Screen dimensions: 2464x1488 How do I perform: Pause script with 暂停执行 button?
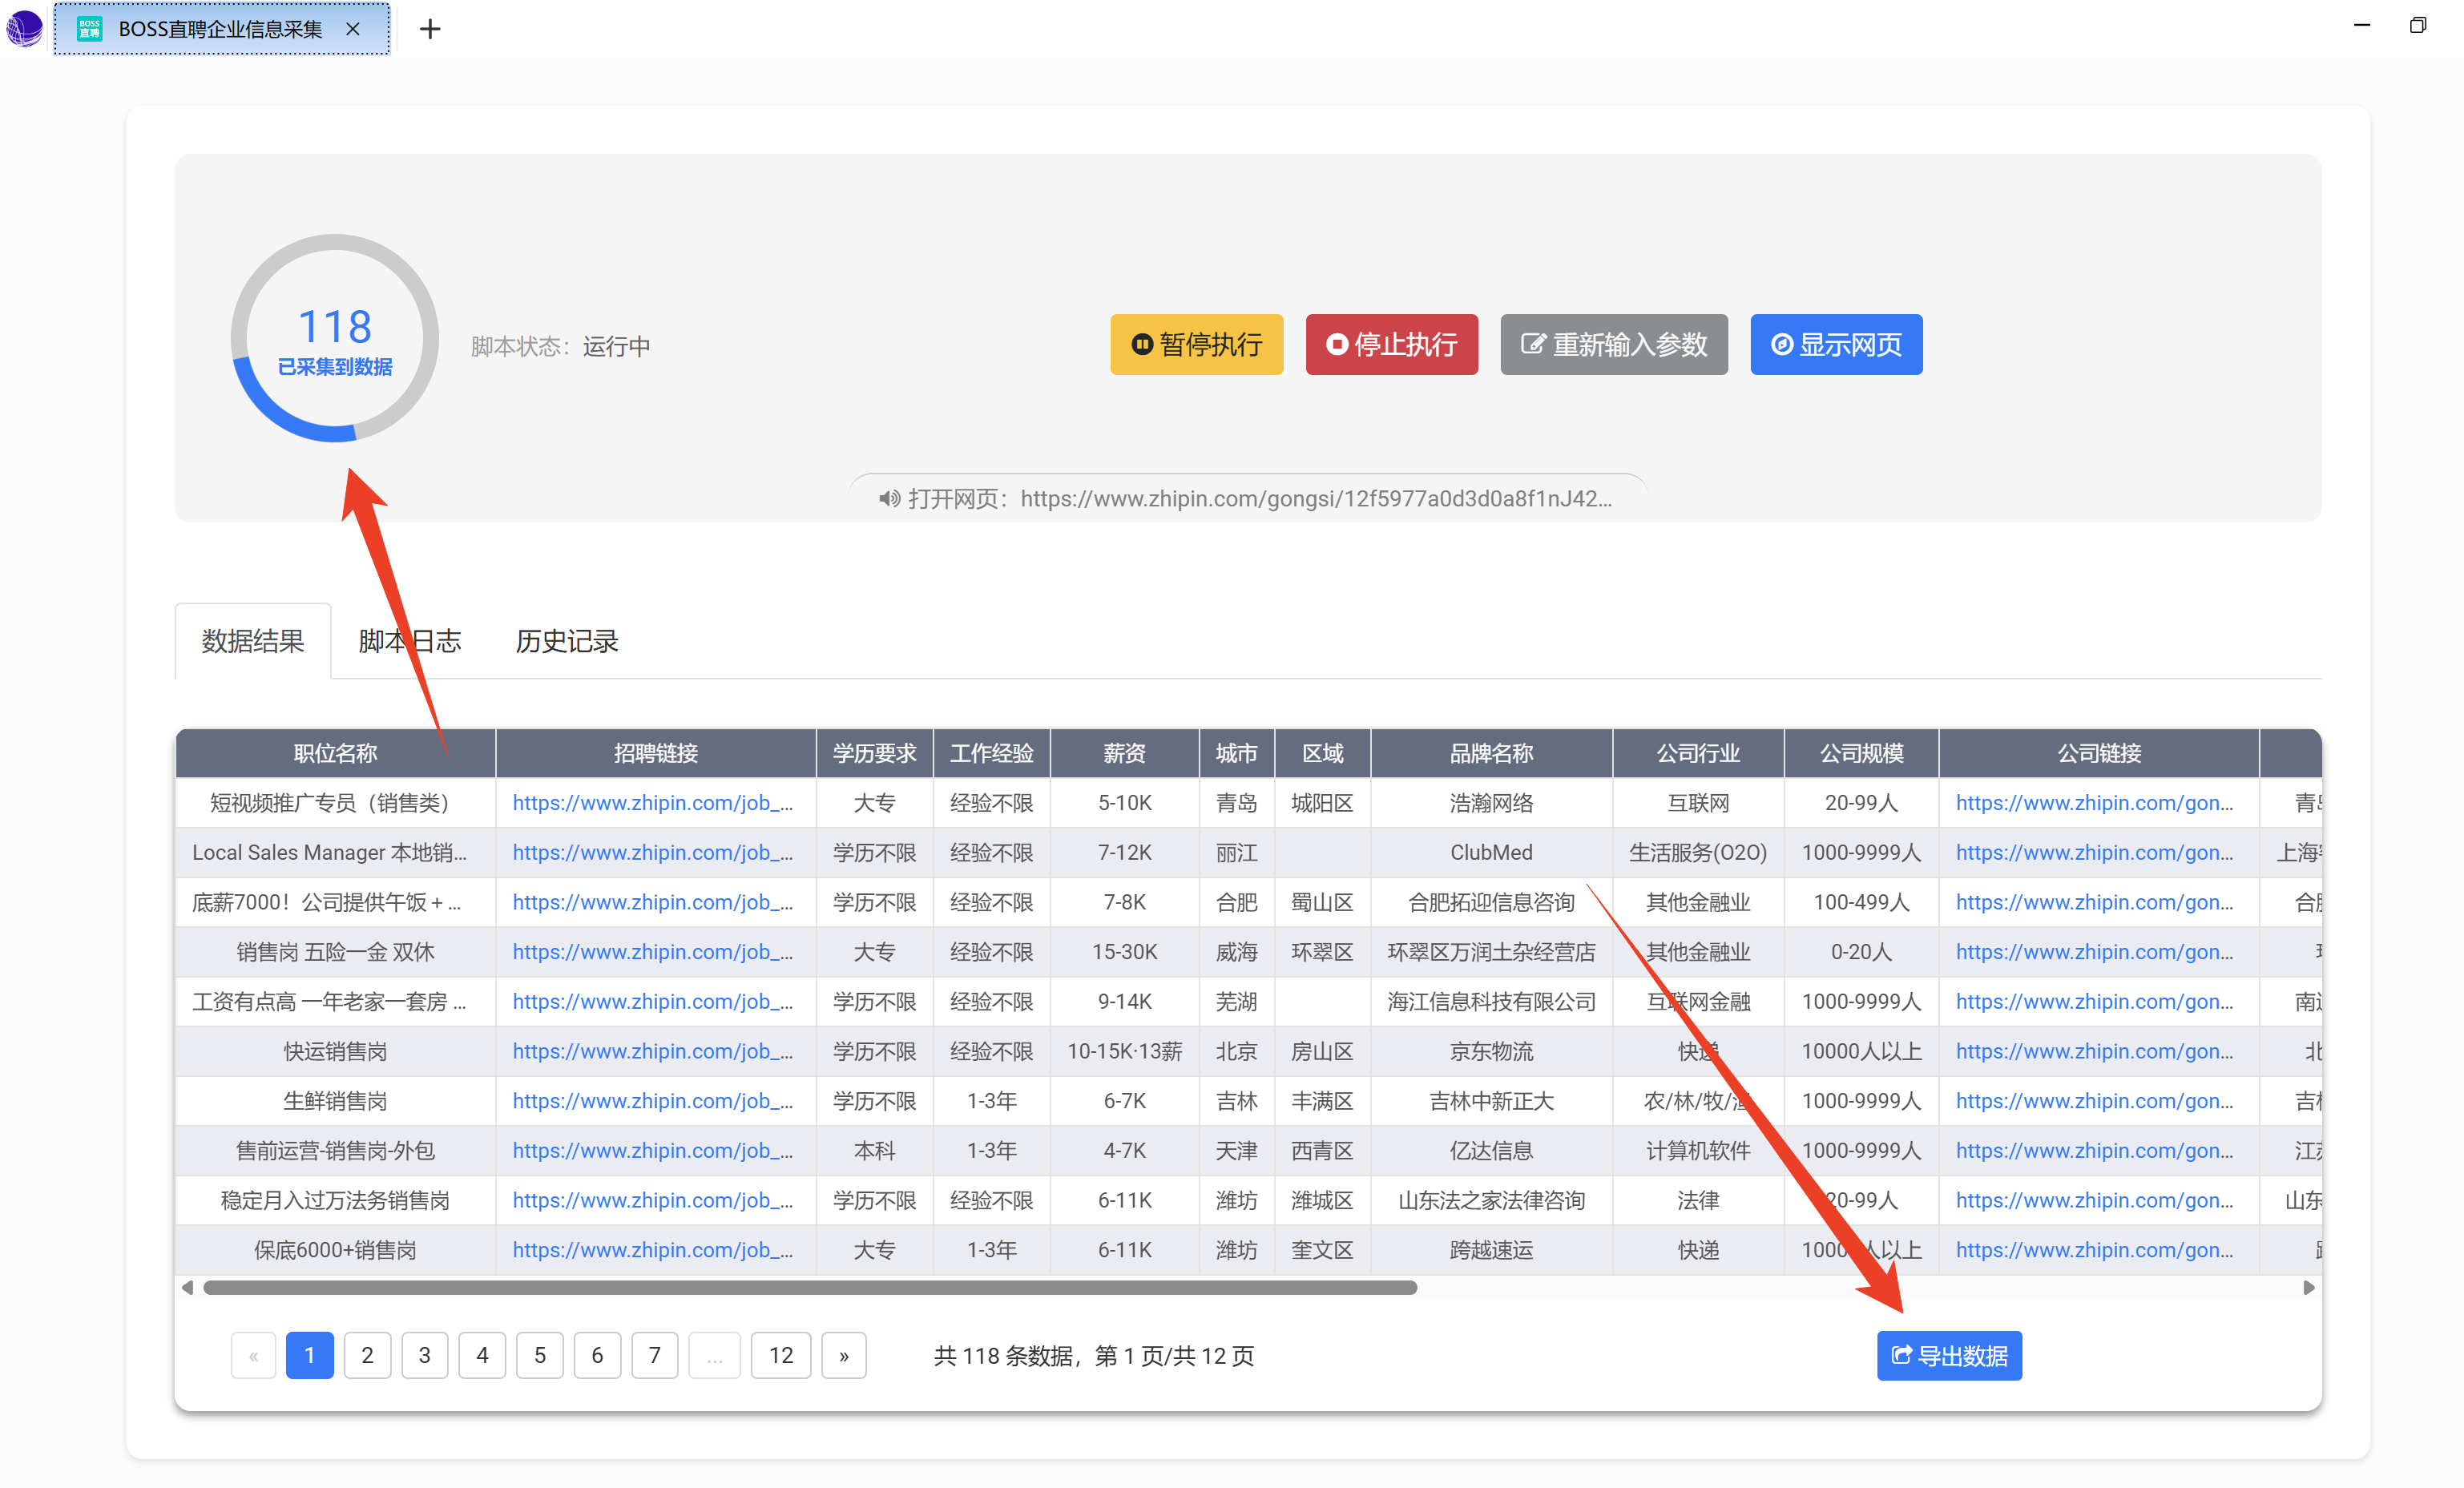click(1197, 345)
